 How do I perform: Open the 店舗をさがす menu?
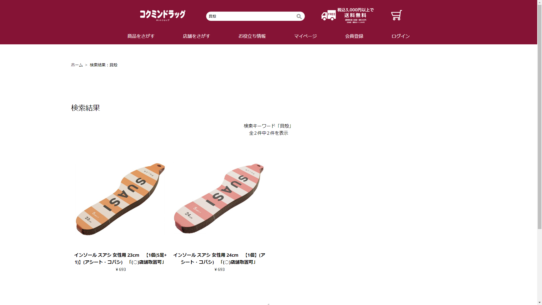[x=196, y=36]
